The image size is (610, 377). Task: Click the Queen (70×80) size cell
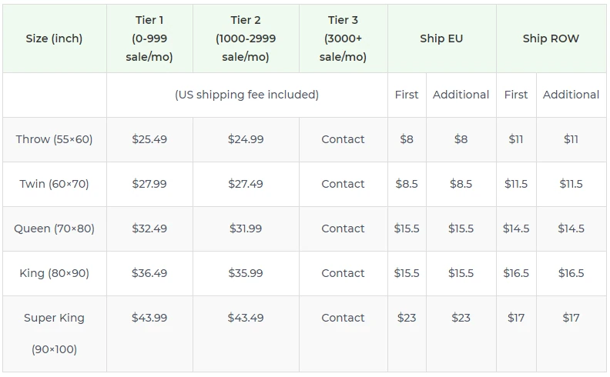54,229
